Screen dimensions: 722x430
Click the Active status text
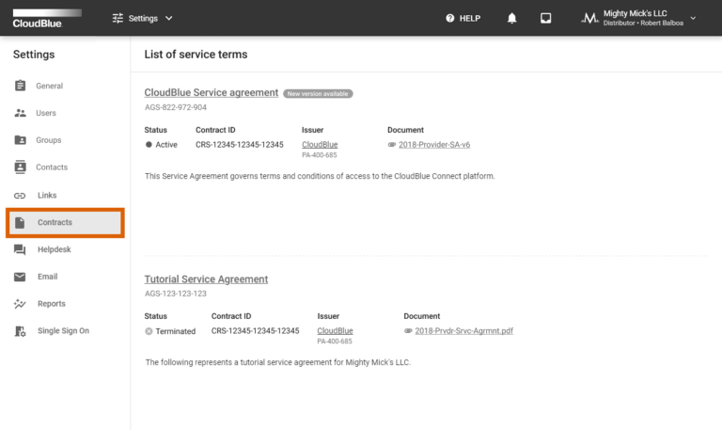166,145
